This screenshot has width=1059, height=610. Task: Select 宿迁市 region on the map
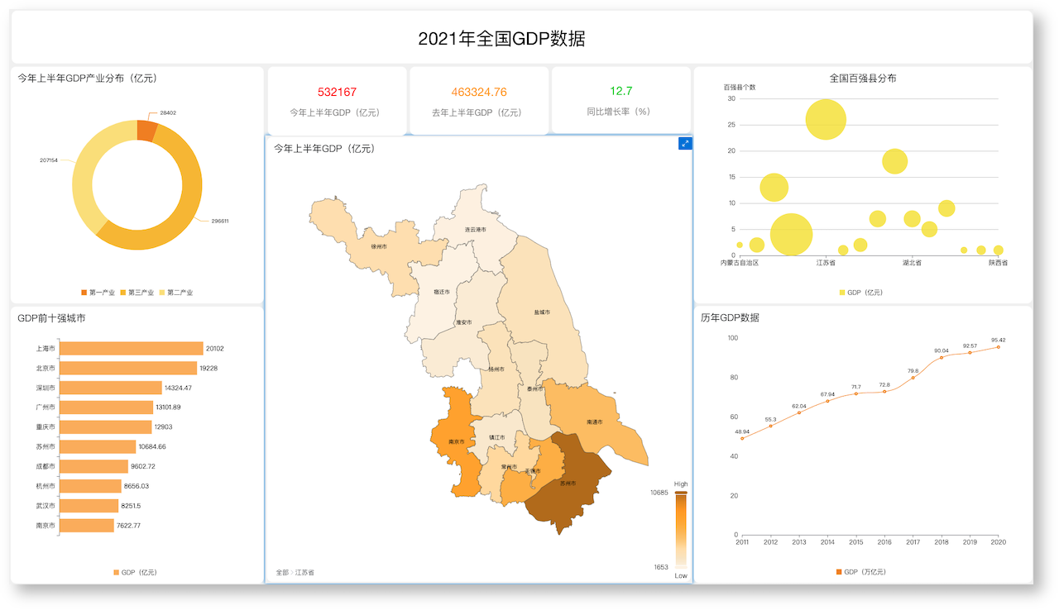coord(441,292)
